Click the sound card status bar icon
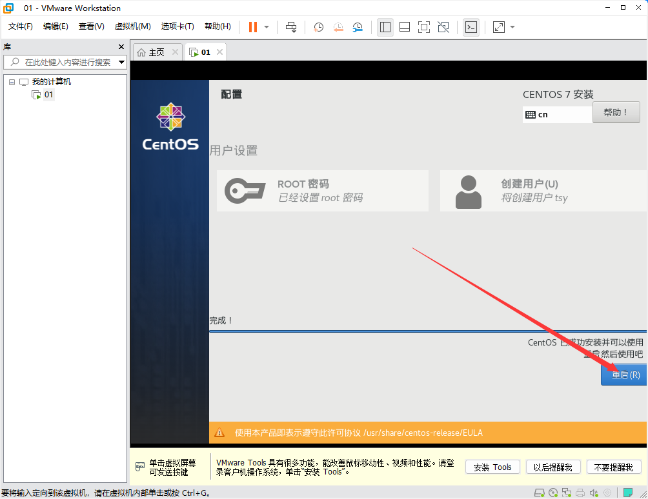This screenshot has height=499, width=648. click(594, 493)
